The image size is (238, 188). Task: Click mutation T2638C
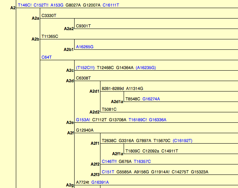click(x=109, y=141)
